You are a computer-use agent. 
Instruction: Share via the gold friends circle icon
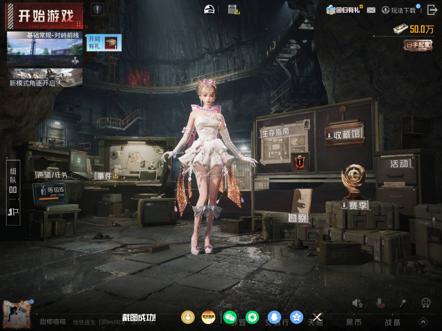(188, 317)
